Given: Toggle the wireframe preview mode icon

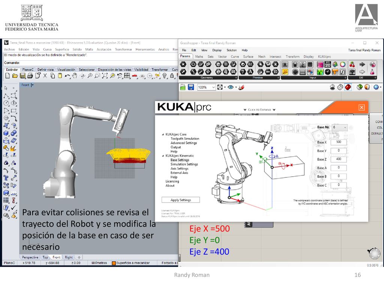Looking at the screenshot, I should pyautogui.click(x=340, y=87).
